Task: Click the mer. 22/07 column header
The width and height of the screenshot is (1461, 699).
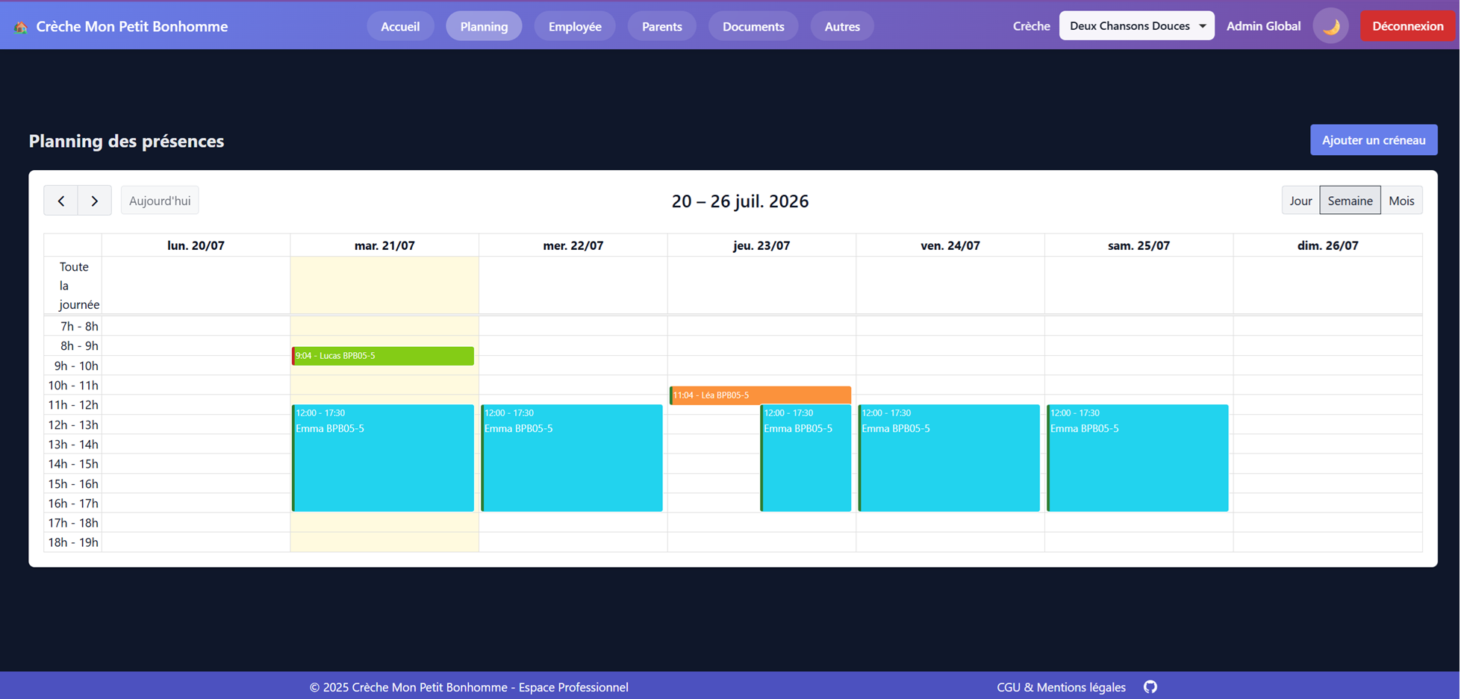Action: (573, 245)
